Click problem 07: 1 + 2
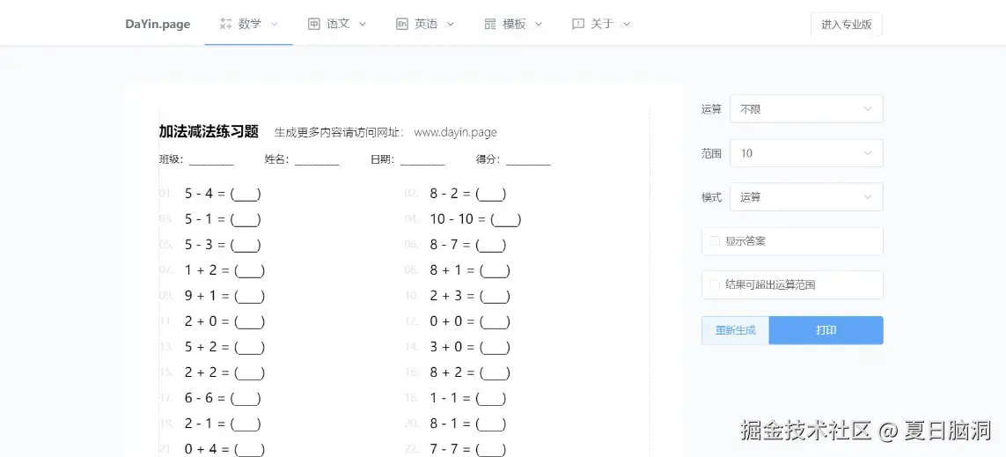The width and height of the screenshot is (1006, 457). [x=224, y=270]
